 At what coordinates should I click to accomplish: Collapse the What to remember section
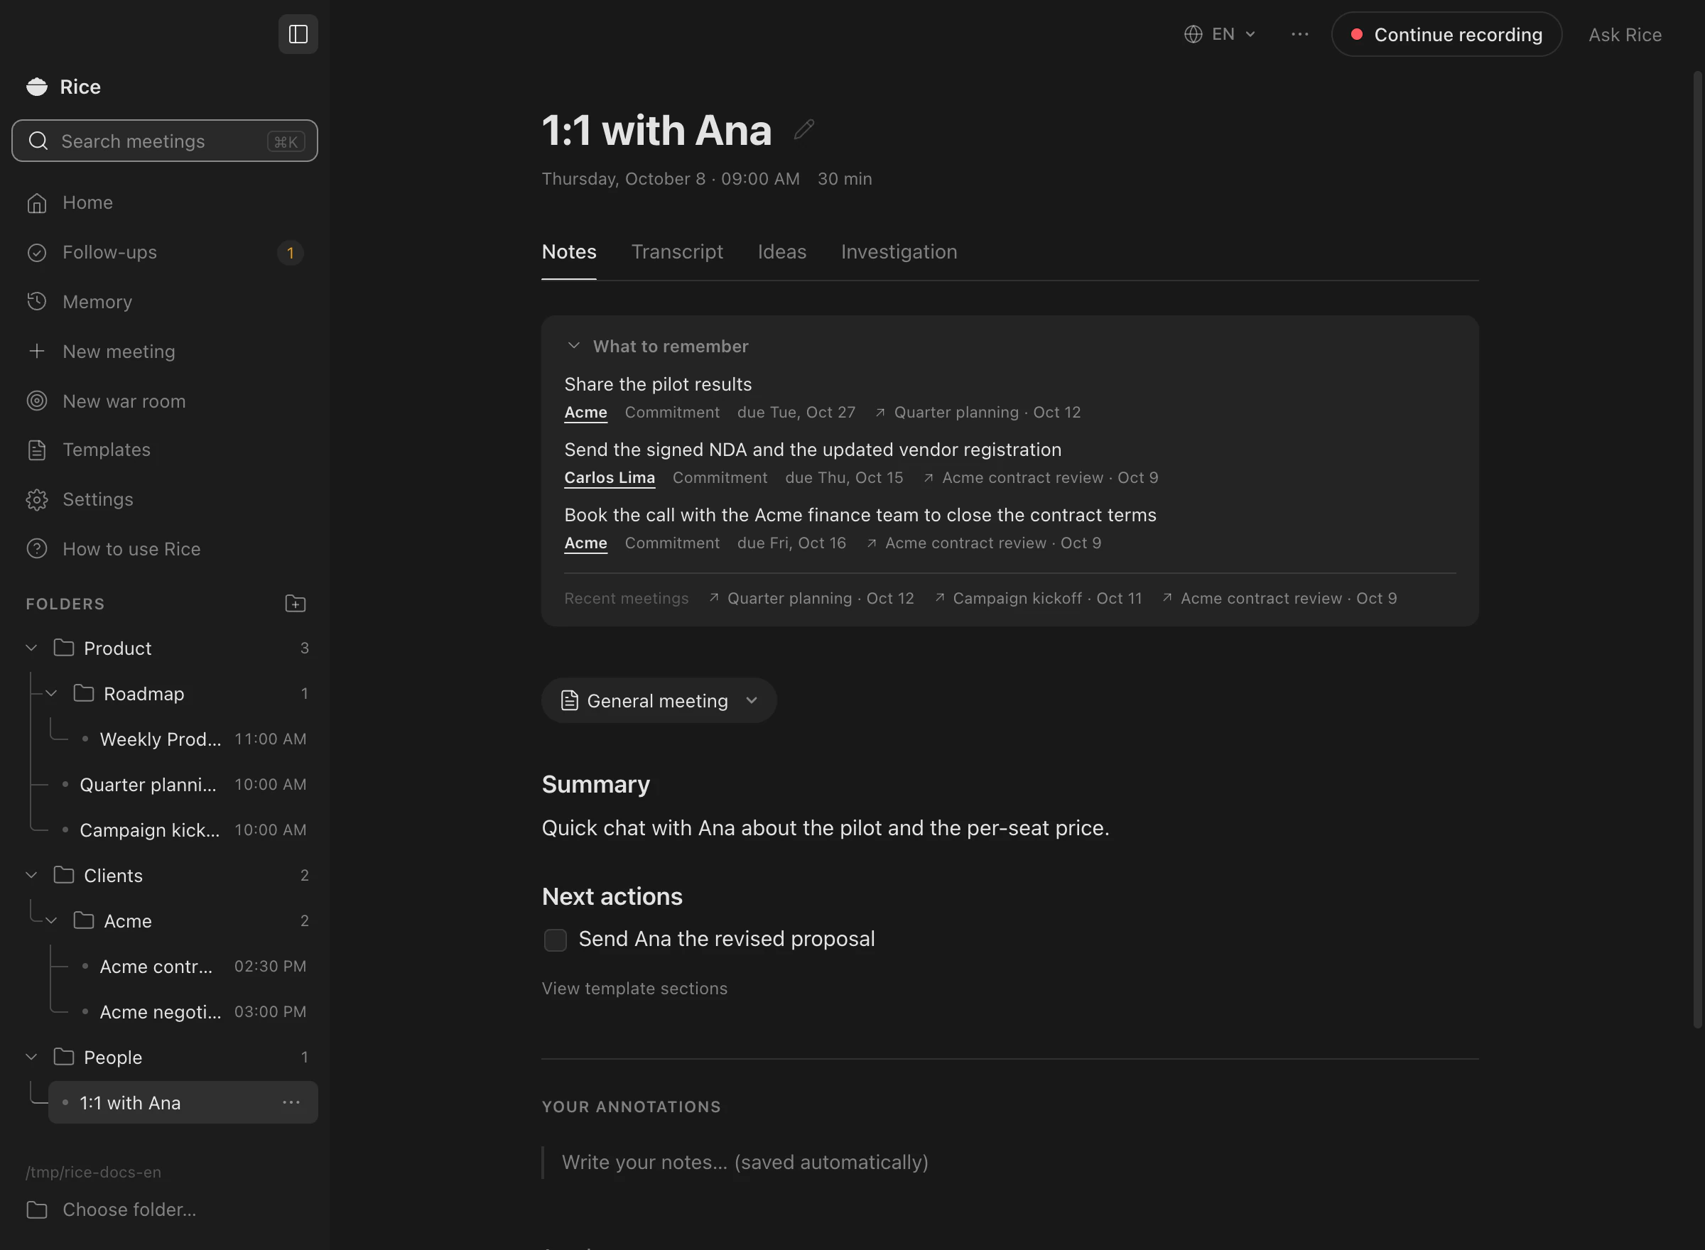point(573,346)
